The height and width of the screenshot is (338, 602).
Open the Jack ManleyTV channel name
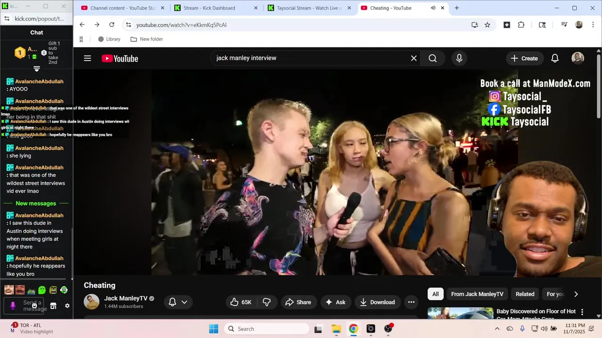coord(126,299)
